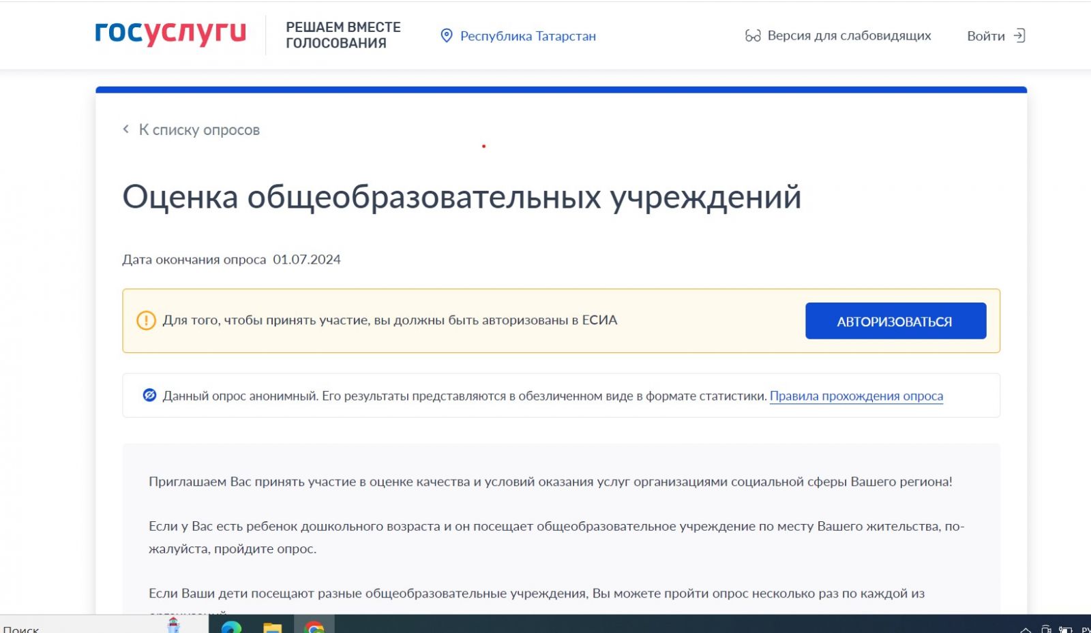Click the glasses accessibility icon
This screenshot has height=633, width=1091.
[752, 36]
